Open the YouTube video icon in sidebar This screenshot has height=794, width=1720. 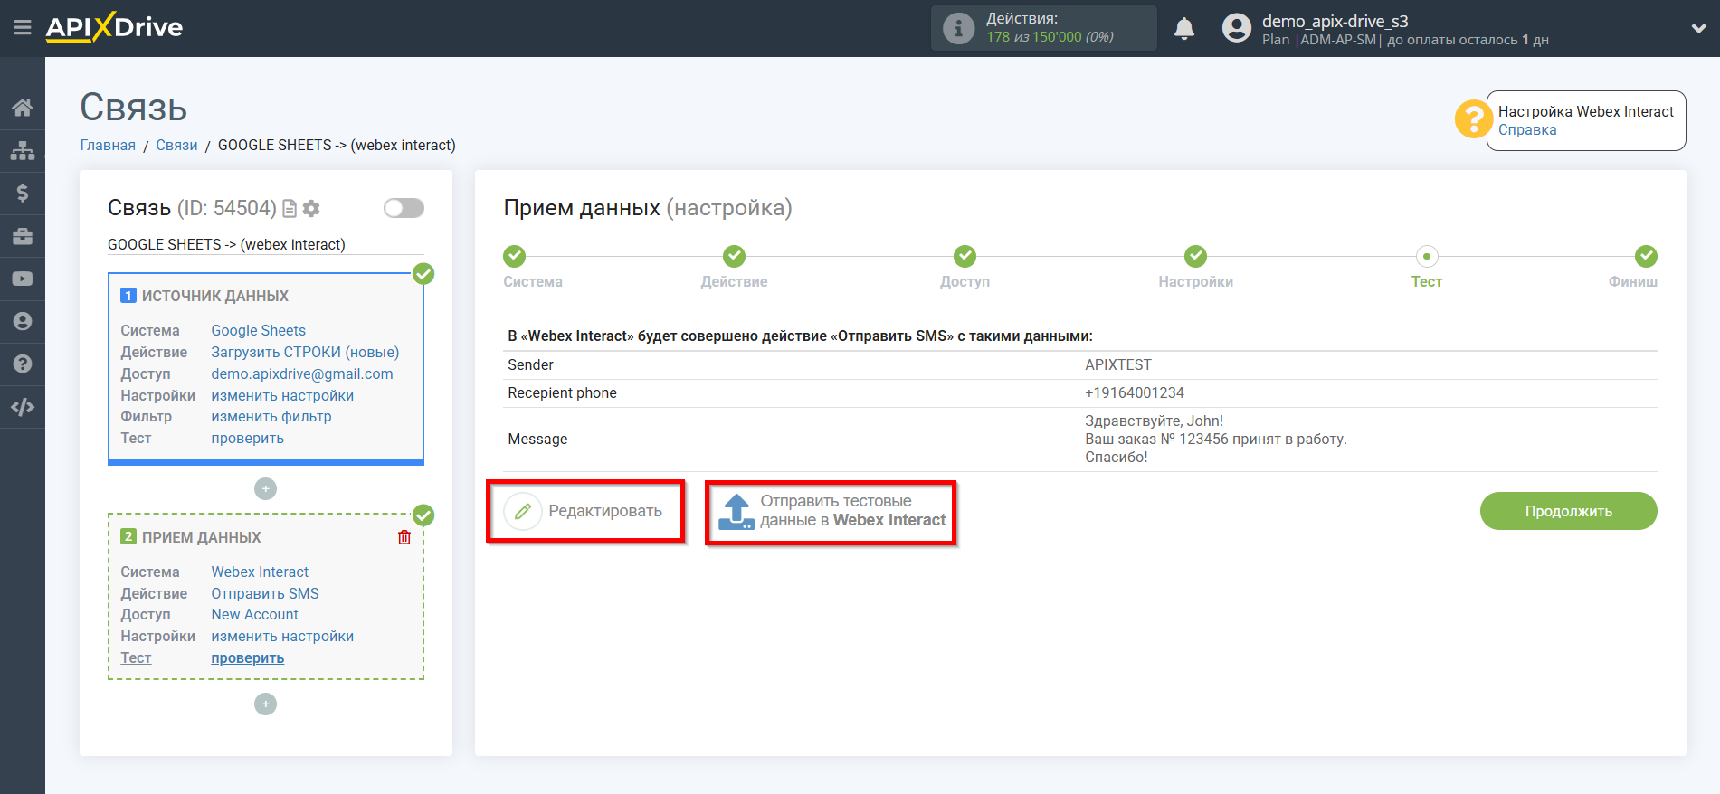click(x=23, y=279)
